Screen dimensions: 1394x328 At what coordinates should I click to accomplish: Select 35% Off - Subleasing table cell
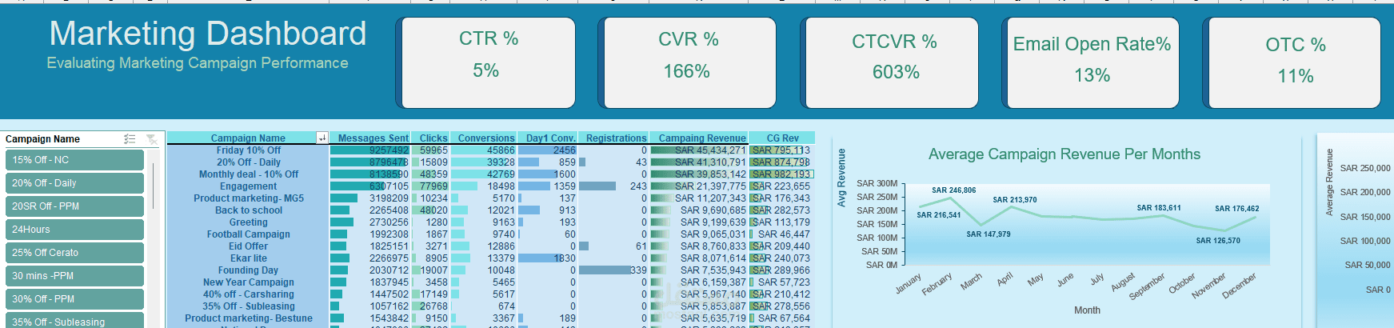pos(249,306)
